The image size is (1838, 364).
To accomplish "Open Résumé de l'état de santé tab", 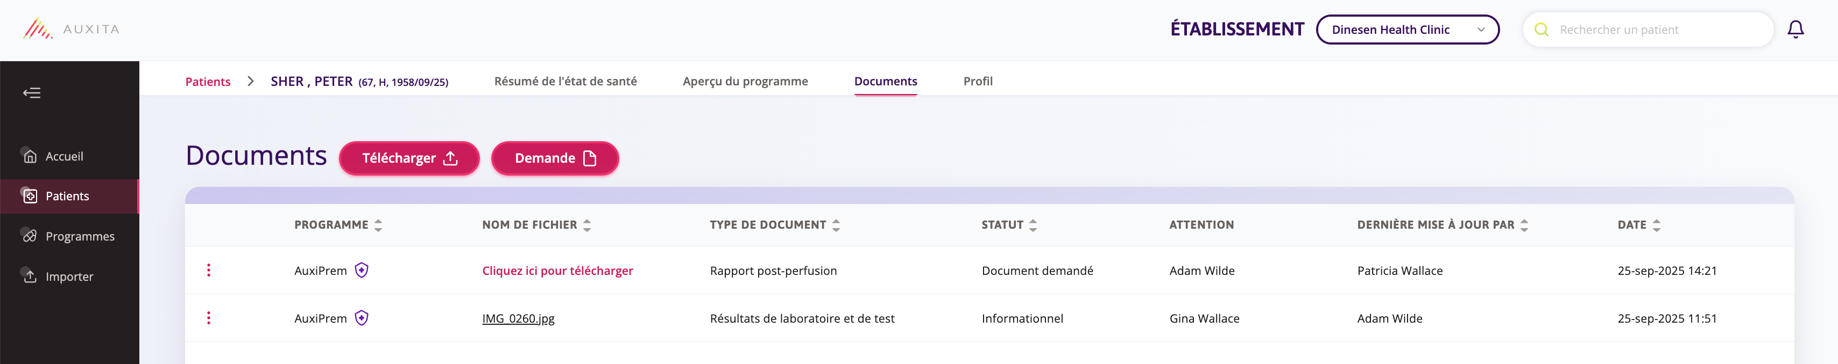I will click(x=565, y=81).
